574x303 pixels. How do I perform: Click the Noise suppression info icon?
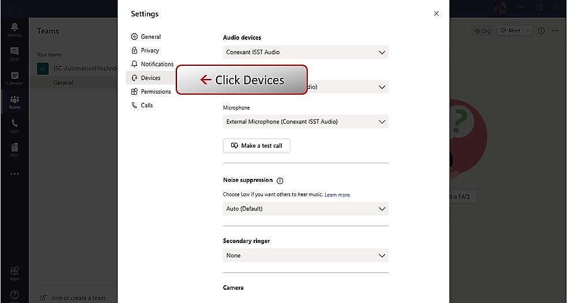tap(280, 181)
